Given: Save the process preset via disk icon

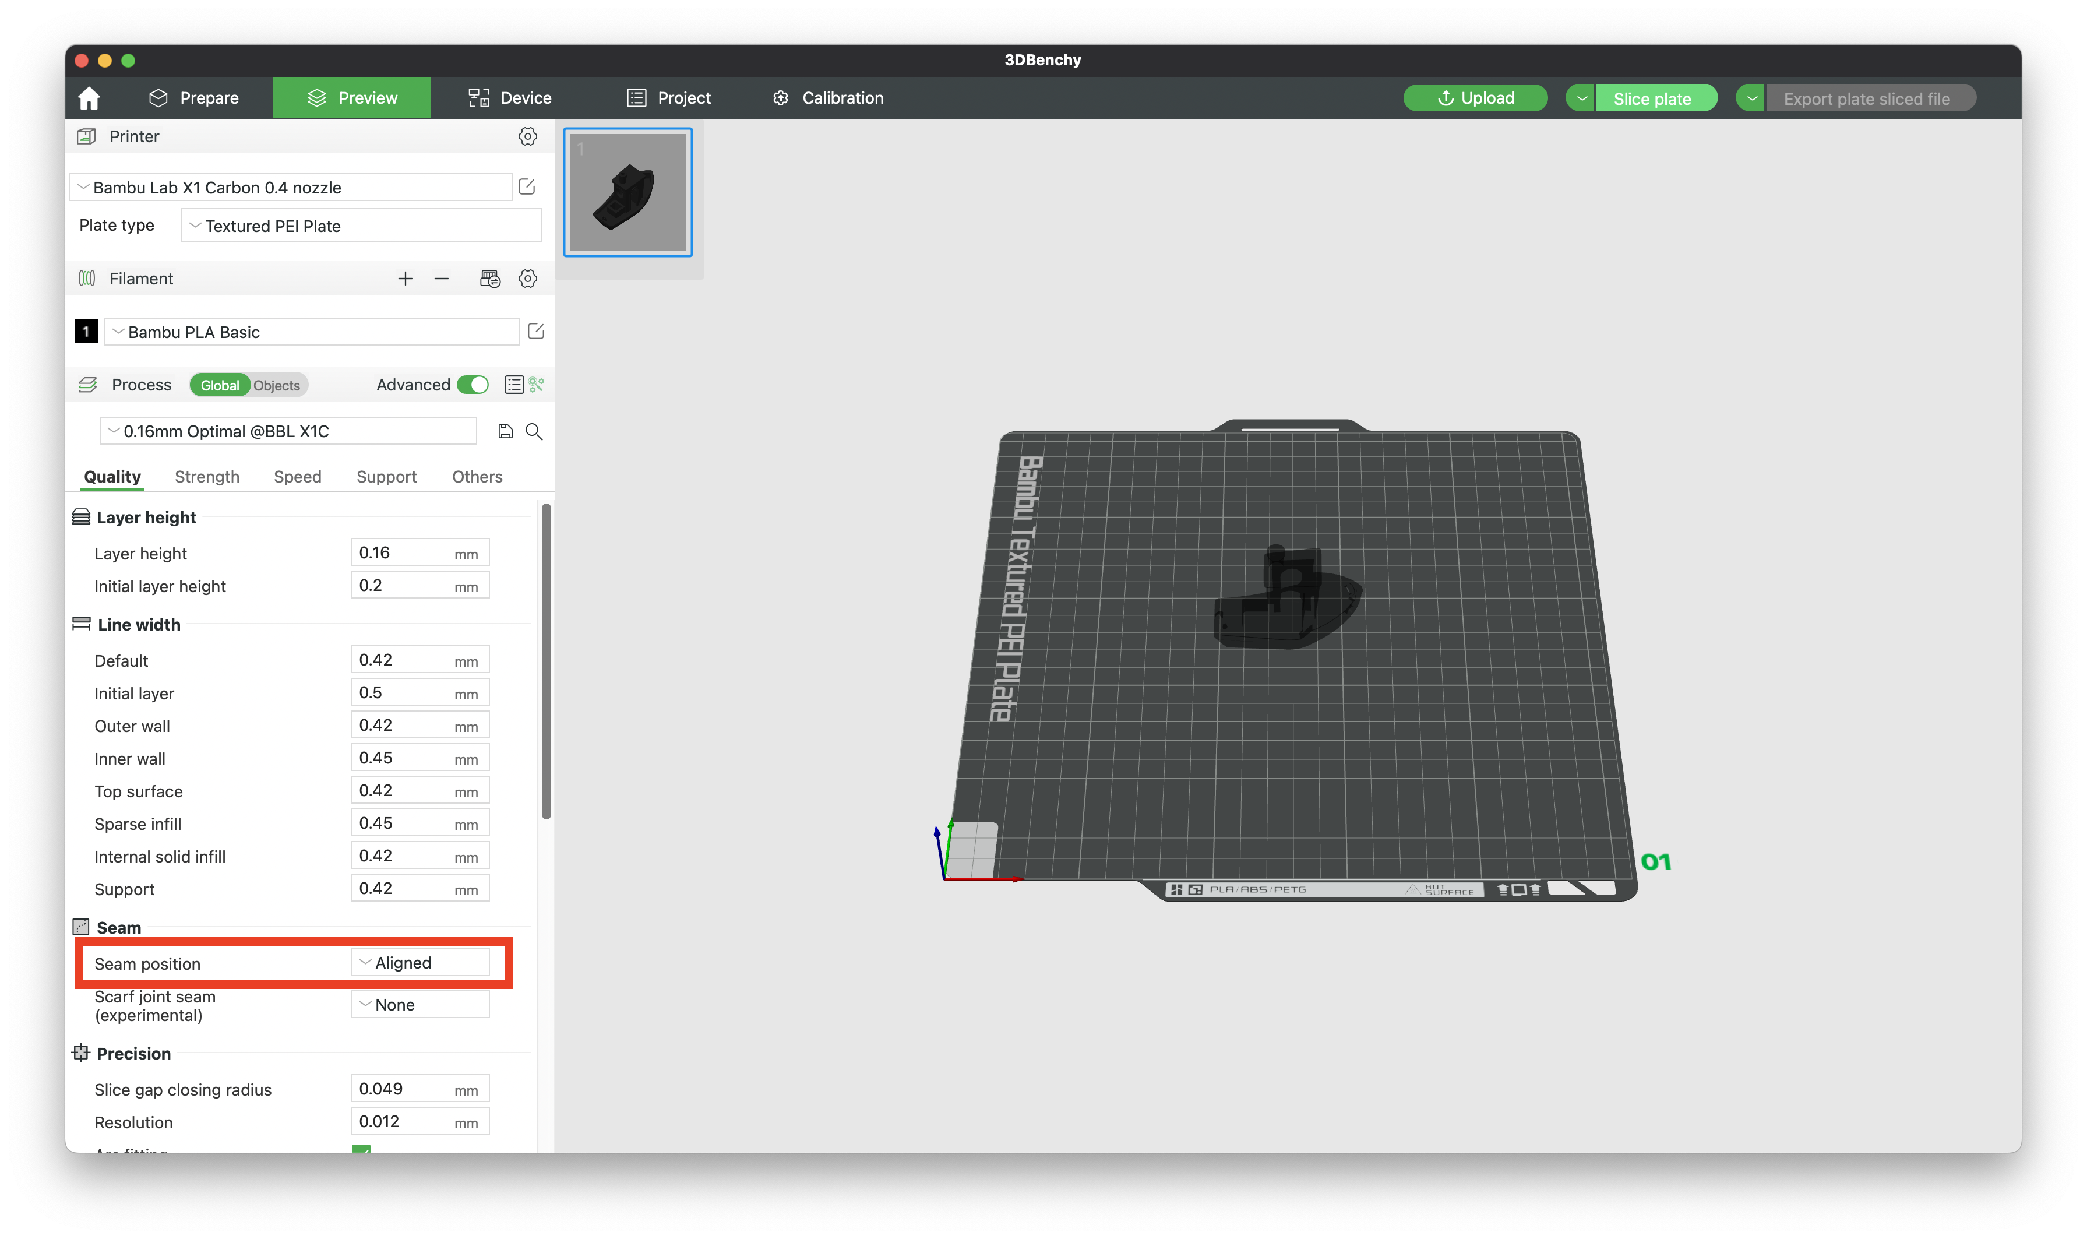Looking at the screenshot, I should click(x=505, y=432).
